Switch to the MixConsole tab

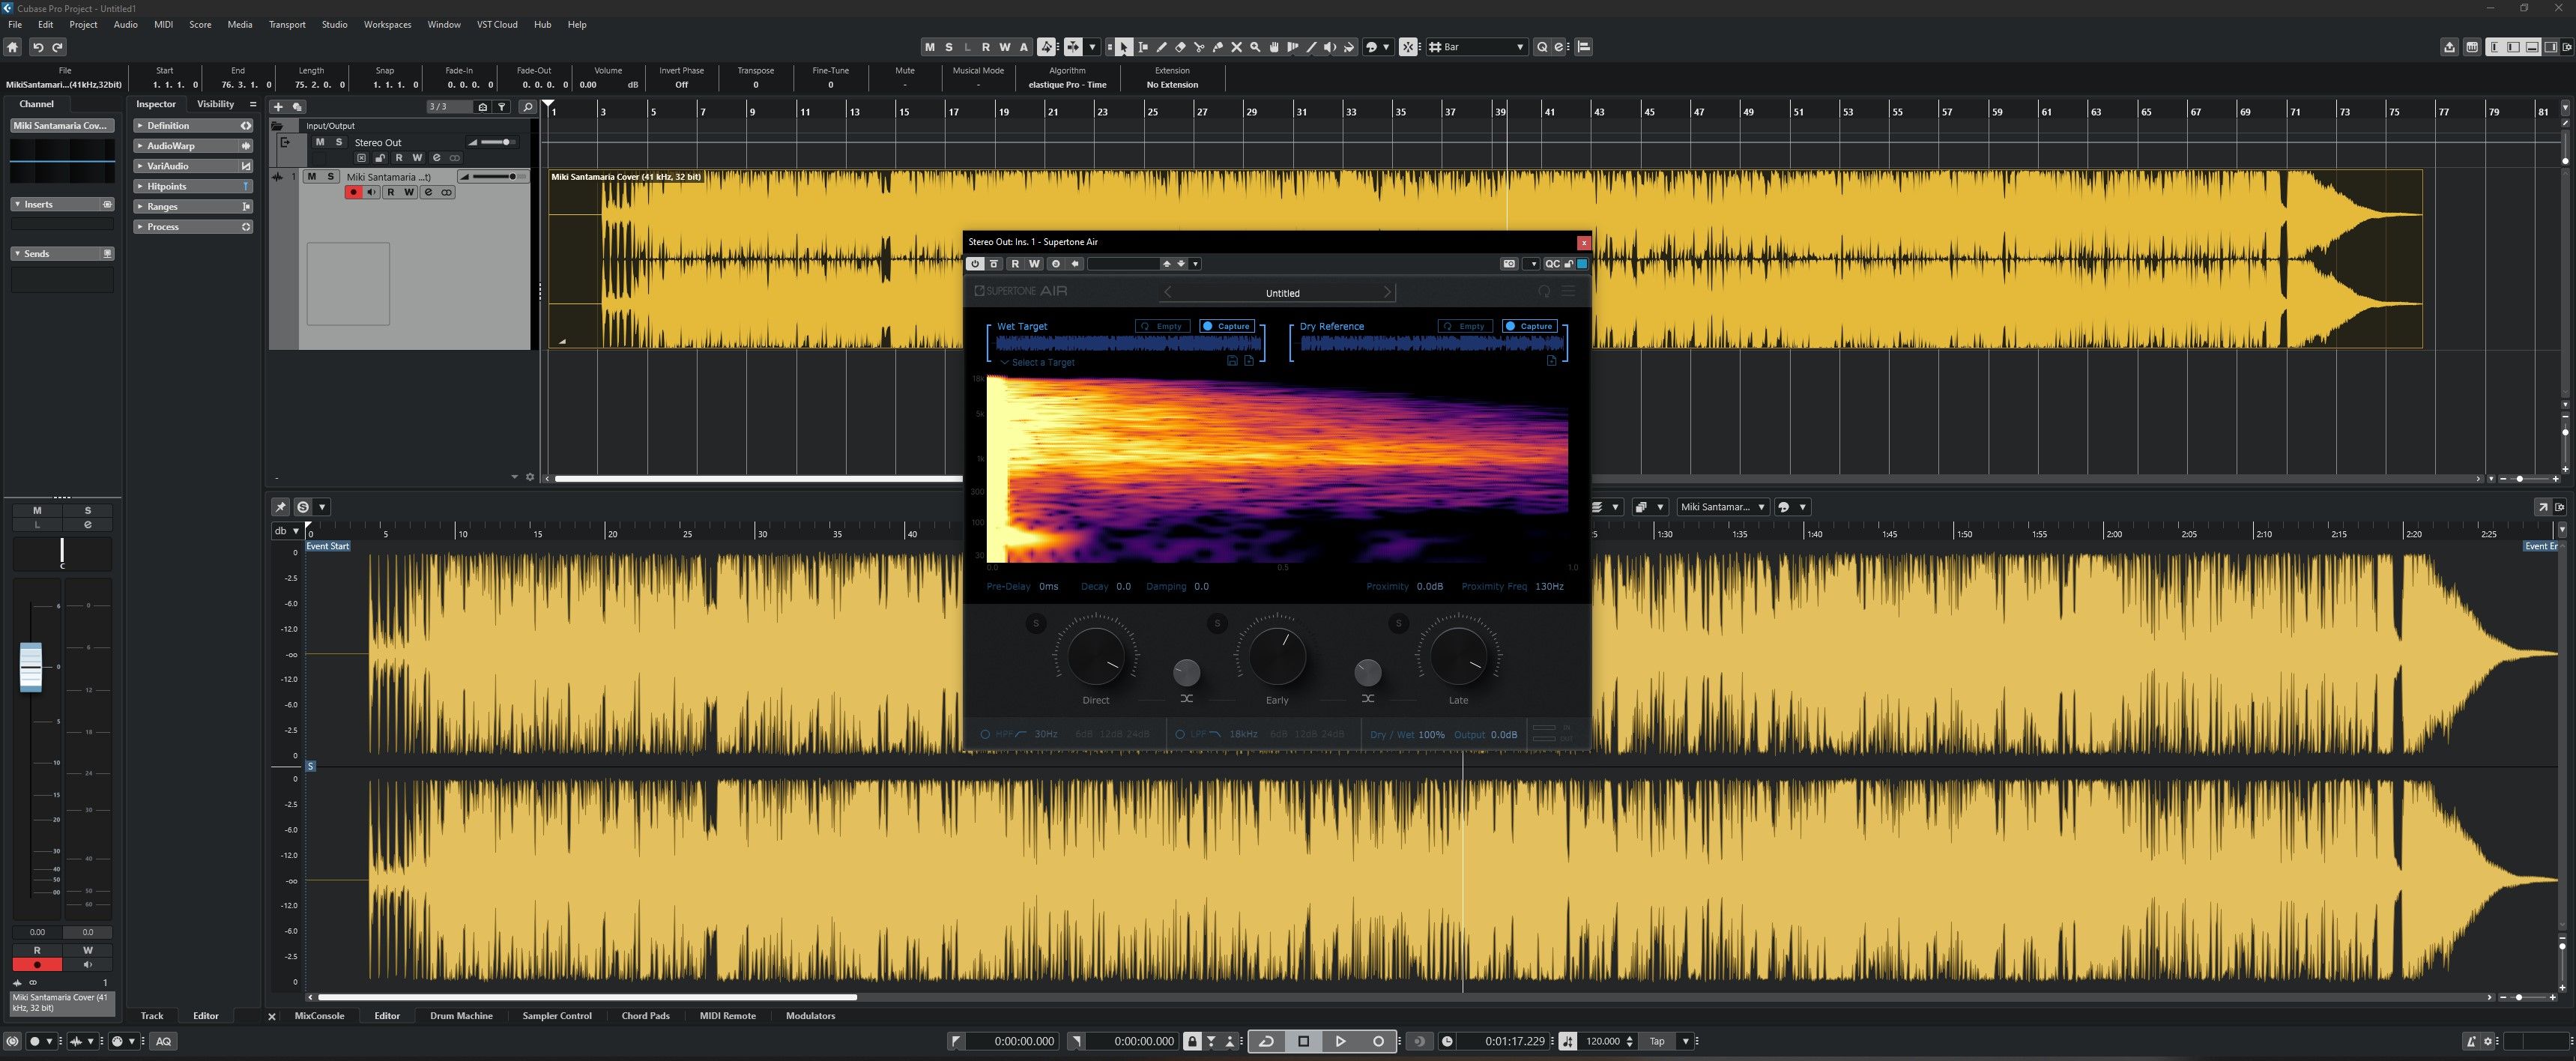tap(319, 1015)
